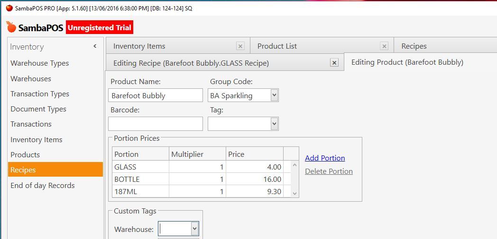Click portion list scroll up arrow
This screenshot has height=239, width=497.
click(x=295, y=164)
